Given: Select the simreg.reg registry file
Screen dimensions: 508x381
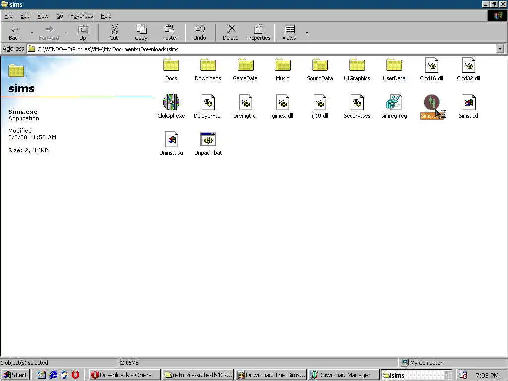Looking at the screenshot, I should point(394,107).
